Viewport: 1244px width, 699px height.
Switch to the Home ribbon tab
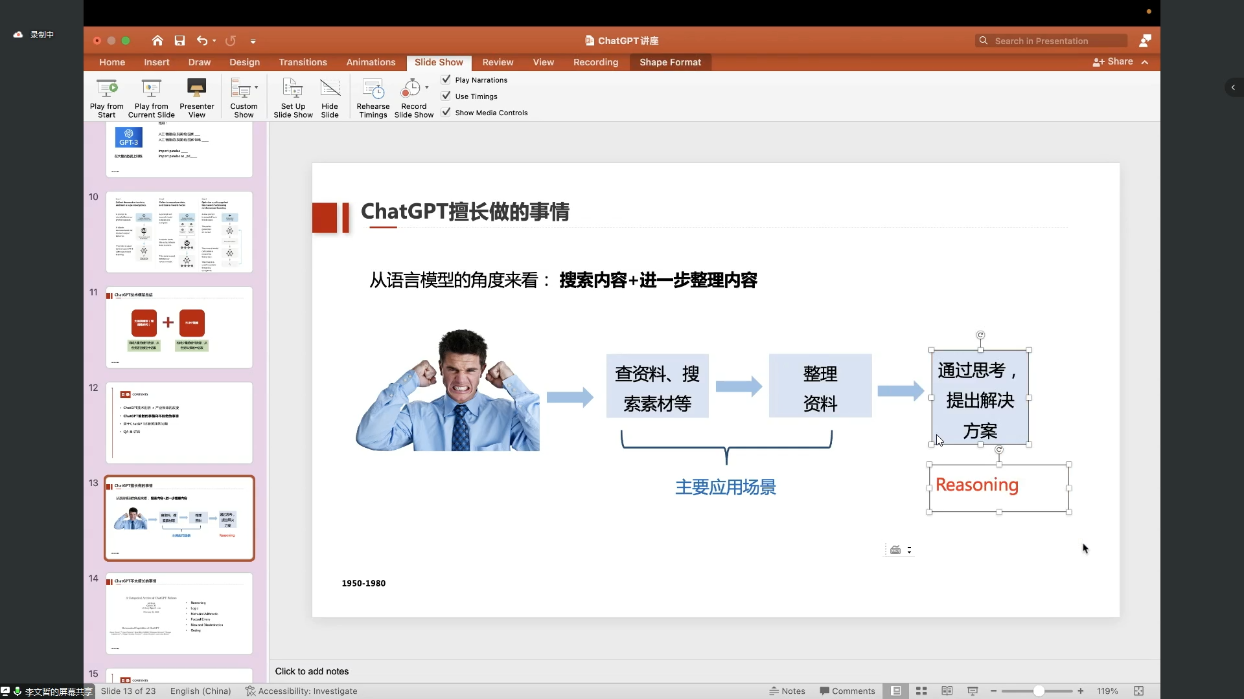112,62
